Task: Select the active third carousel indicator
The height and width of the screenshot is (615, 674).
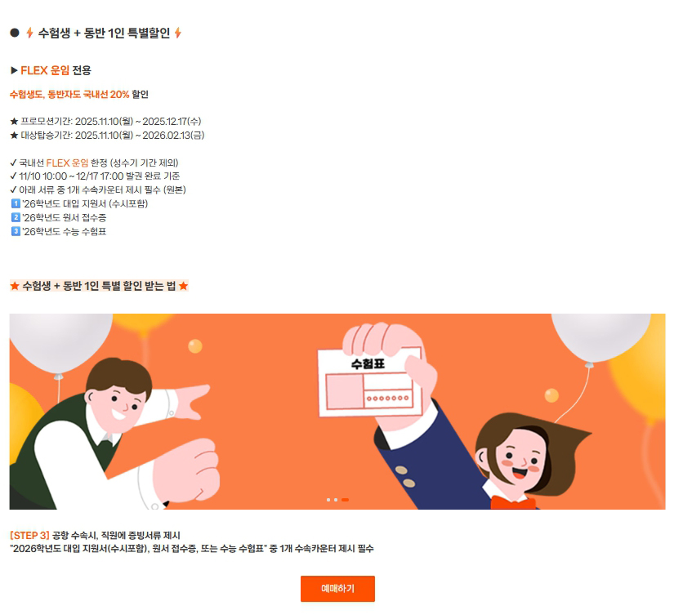Action: tap(345, 500)
